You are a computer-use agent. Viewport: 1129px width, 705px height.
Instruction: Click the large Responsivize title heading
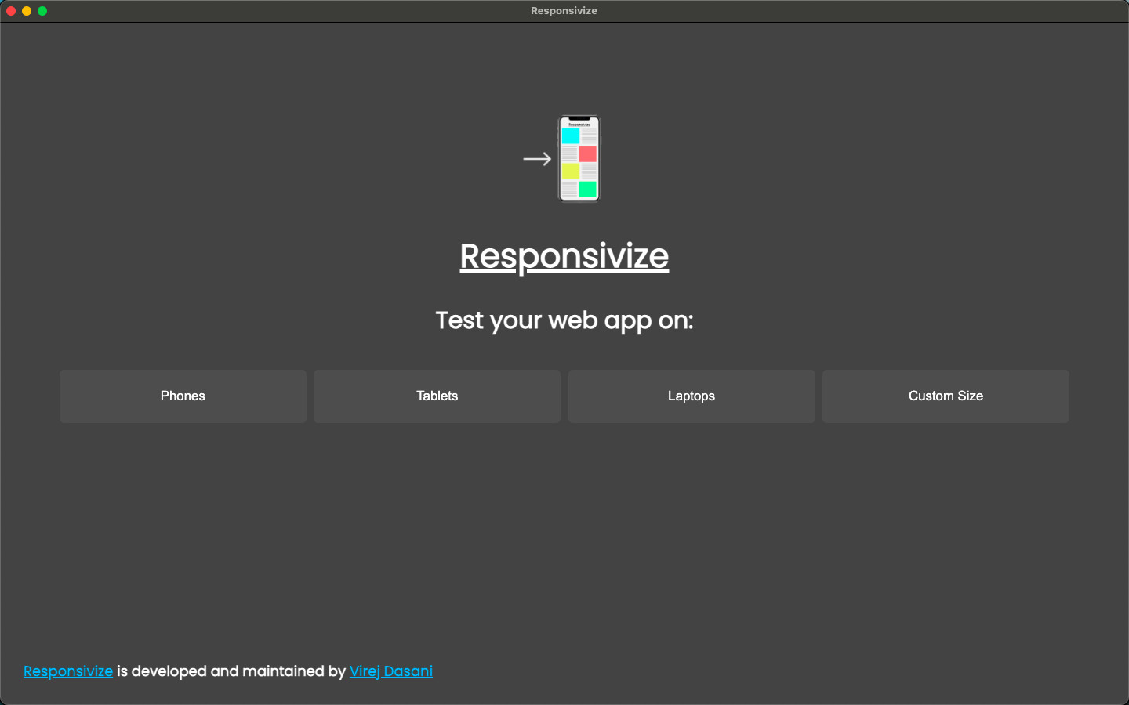[x=564, y=256]
